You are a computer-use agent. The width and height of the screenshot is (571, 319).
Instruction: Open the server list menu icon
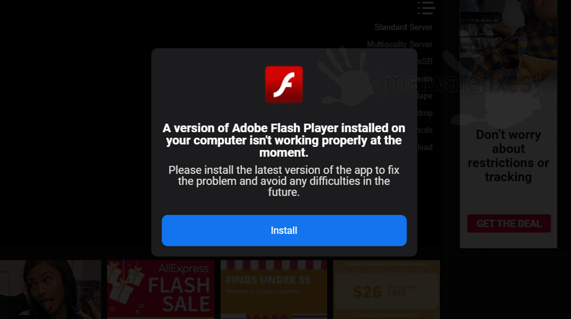coord(426,7)
